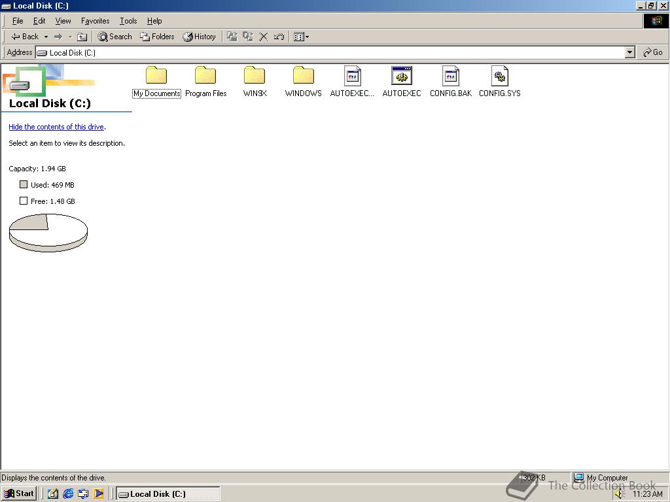The width and height of the screenshot is (670, 502).
Task: Click the 'Select an item to view its description.' text
Action: click(67, 143)
